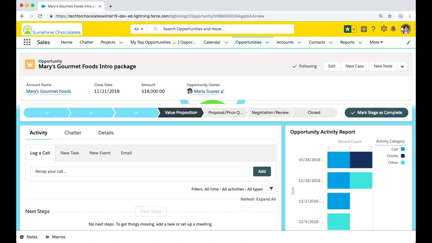
Task: Open the More navigation menu
Action: tap(376, 42)
